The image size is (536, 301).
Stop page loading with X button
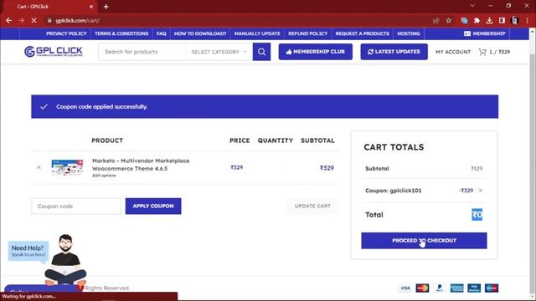[33, 20]
